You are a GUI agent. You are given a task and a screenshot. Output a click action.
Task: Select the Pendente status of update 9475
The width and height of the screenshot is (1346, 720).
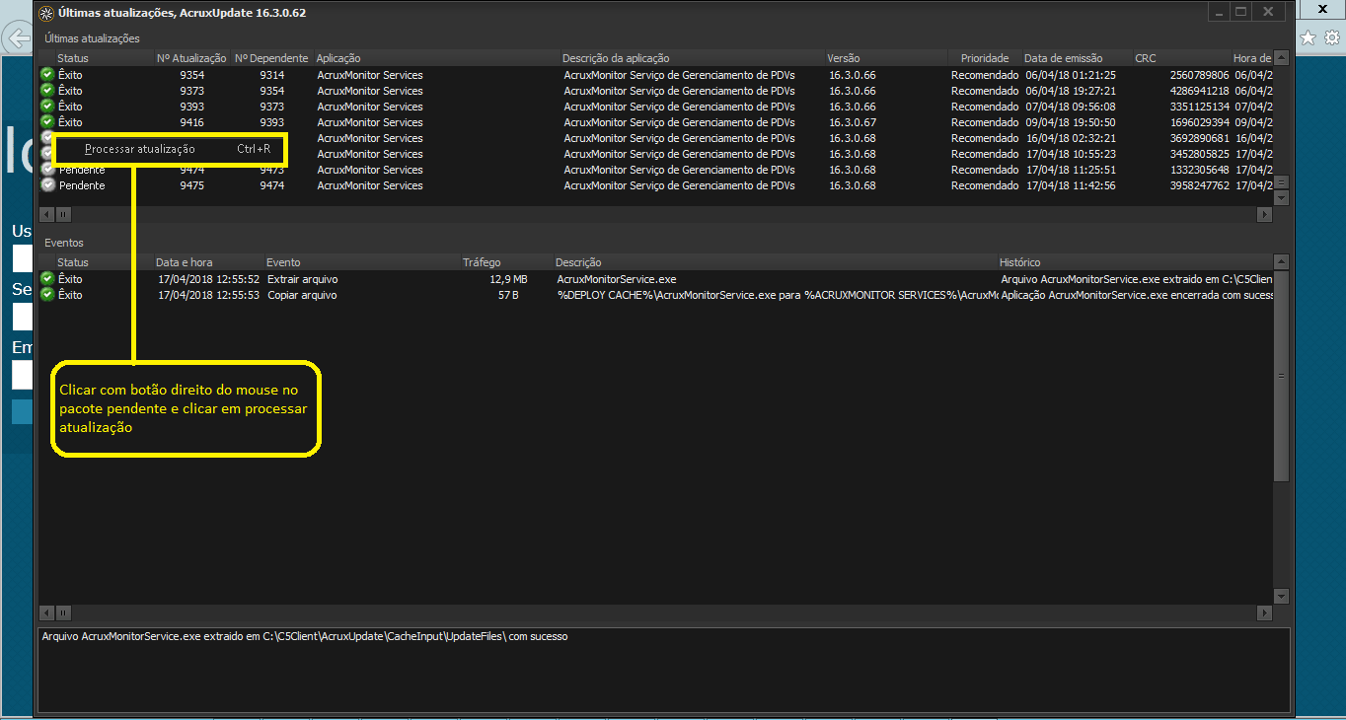pos(81,185)
